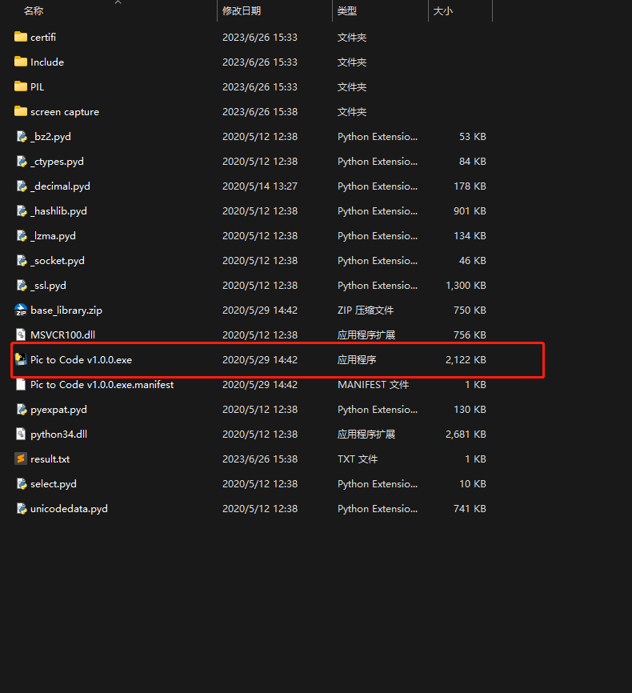Screen dimensions: 632x693
Task: Click the 1,300 KB size value
Action: (x=466, y=285)
